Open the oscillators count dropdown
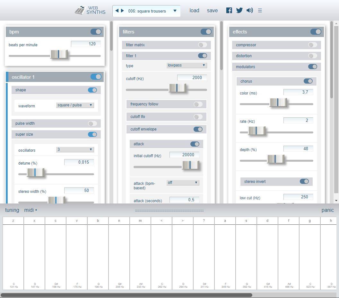 coord(75,149)
